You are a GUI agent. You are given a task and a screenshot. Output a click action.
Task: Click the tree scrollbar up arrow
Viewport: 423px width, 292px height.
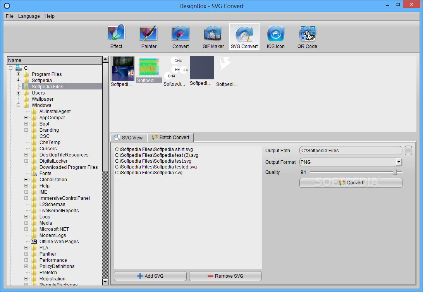pyautogui.click(x=105, y=59)
